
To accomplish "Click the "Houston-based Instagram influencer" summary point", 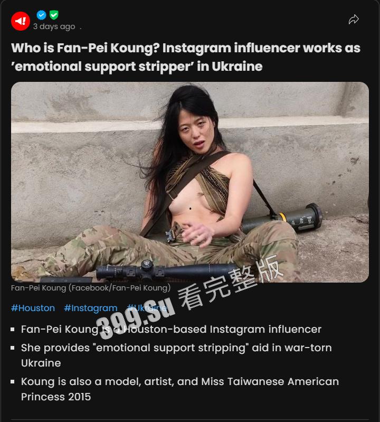I will click(x=171, y=329).
